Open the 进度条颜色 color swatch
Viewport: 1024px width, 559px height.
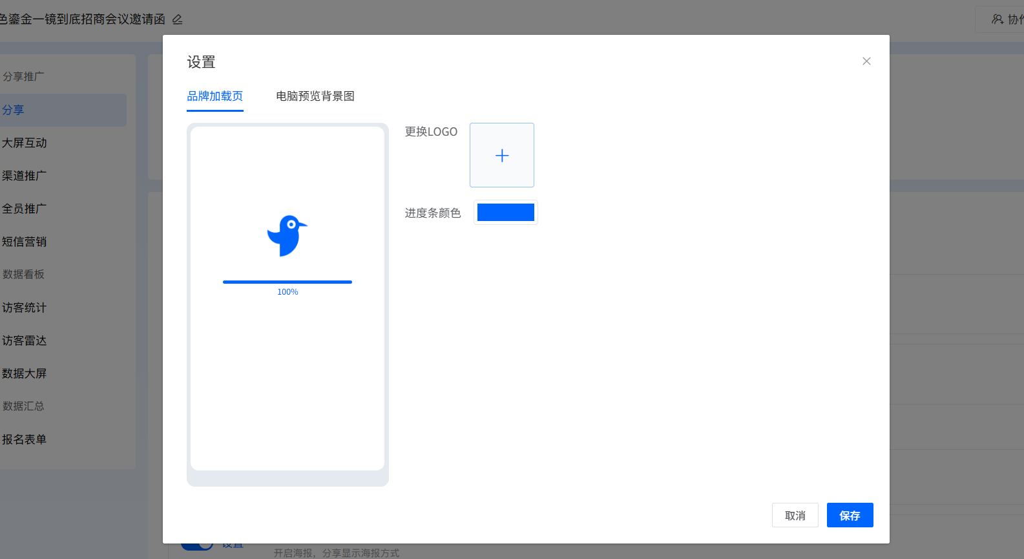505,213
